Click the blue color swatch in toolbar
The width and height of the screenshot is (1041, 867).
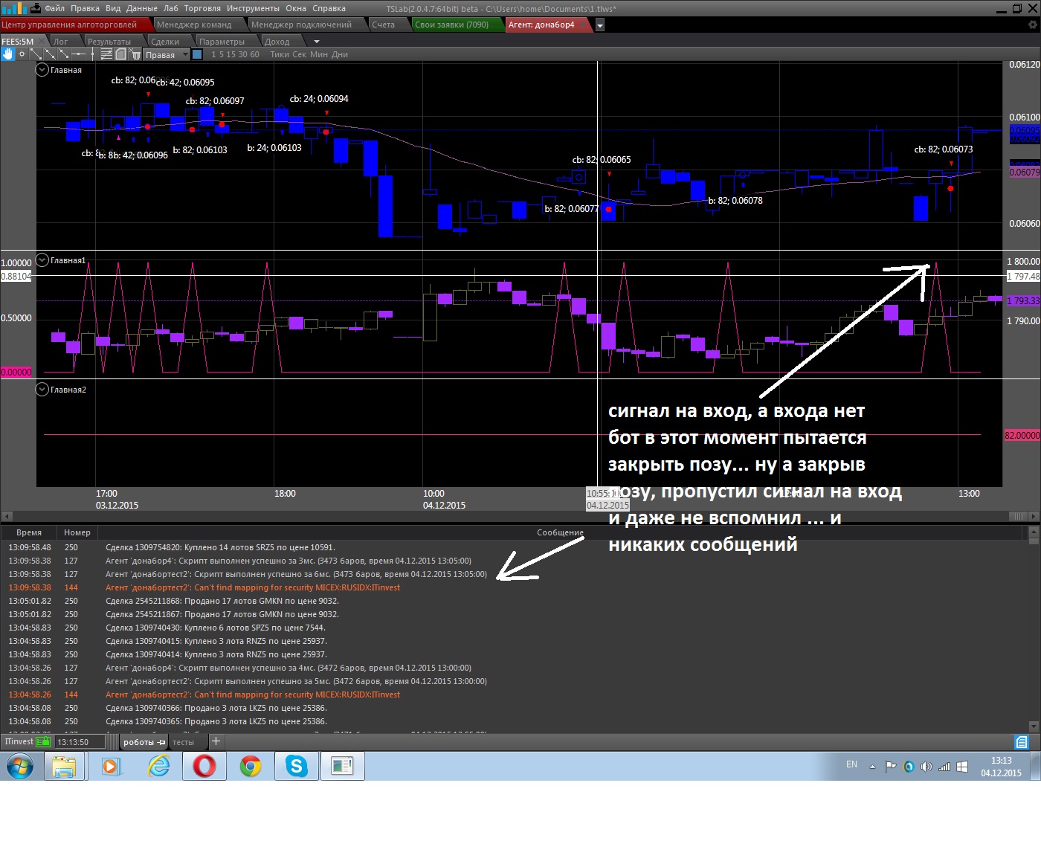(x=197, y=54)
